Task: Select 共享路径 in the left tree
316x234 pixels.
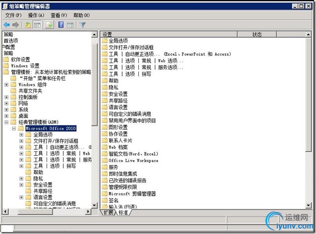Action: tap(43, 191)
